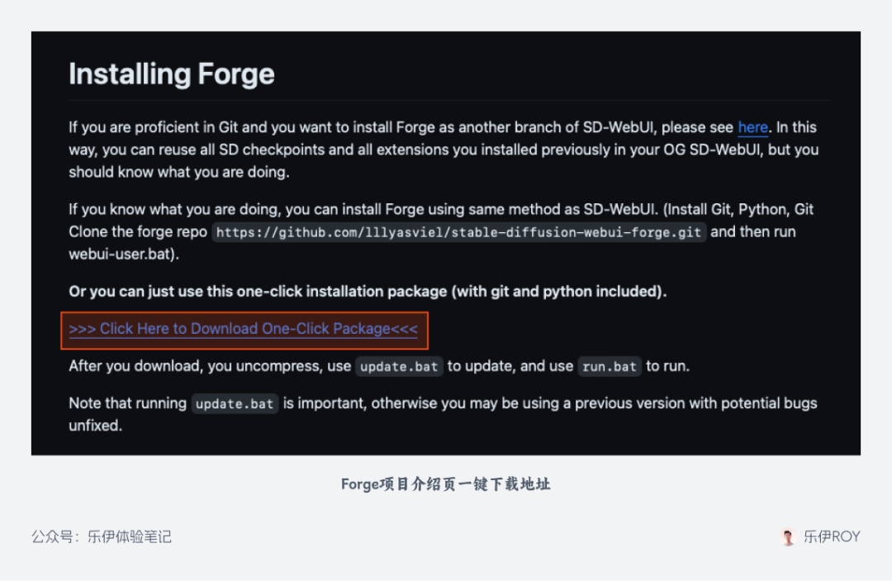This screenshot has height=581, width=892.
Task: Click the update.bat code in Note line
Action: click(x=235, y=404)
